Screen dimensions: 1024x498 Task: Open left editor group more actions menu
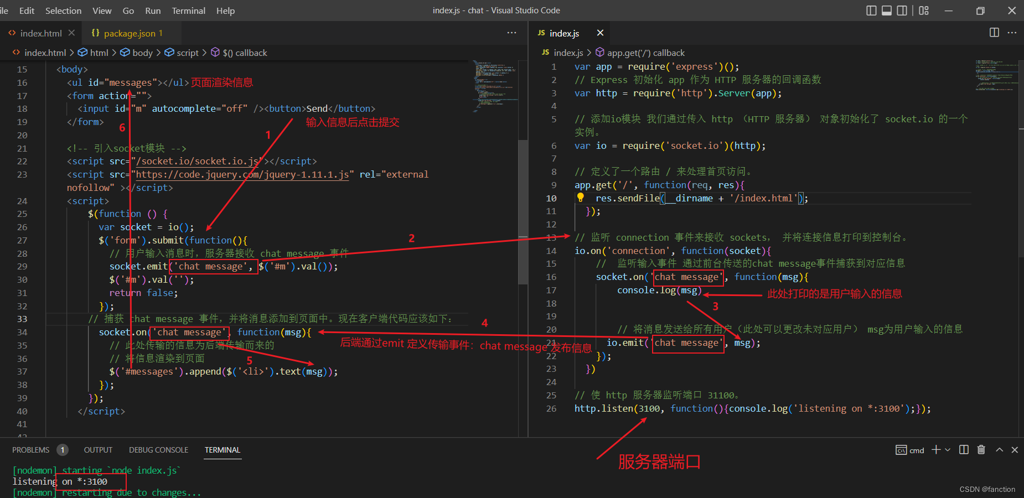(511, 33)
